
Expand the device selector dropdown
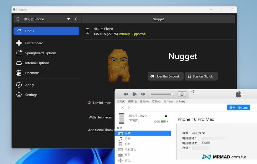tap(68, 19)
